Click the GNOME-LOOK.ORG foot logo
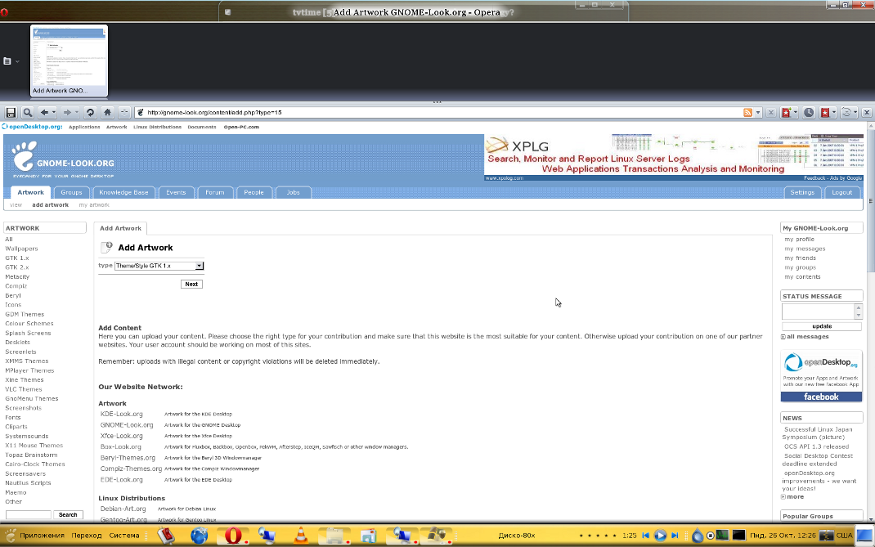Screen dimensions: 875x547 (25, 155)
